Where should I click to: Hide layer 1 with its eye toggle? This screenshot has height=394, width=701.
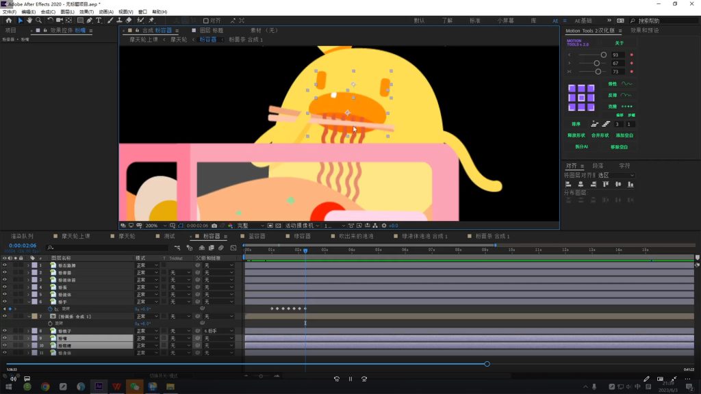coord(5,265)
